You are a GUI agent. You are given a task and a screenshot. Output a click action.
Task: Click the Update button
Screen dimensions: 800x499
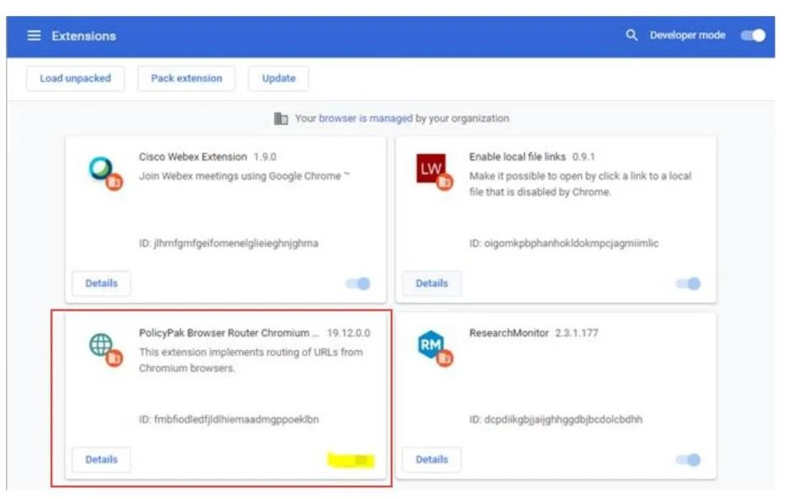tap(278, 78)
